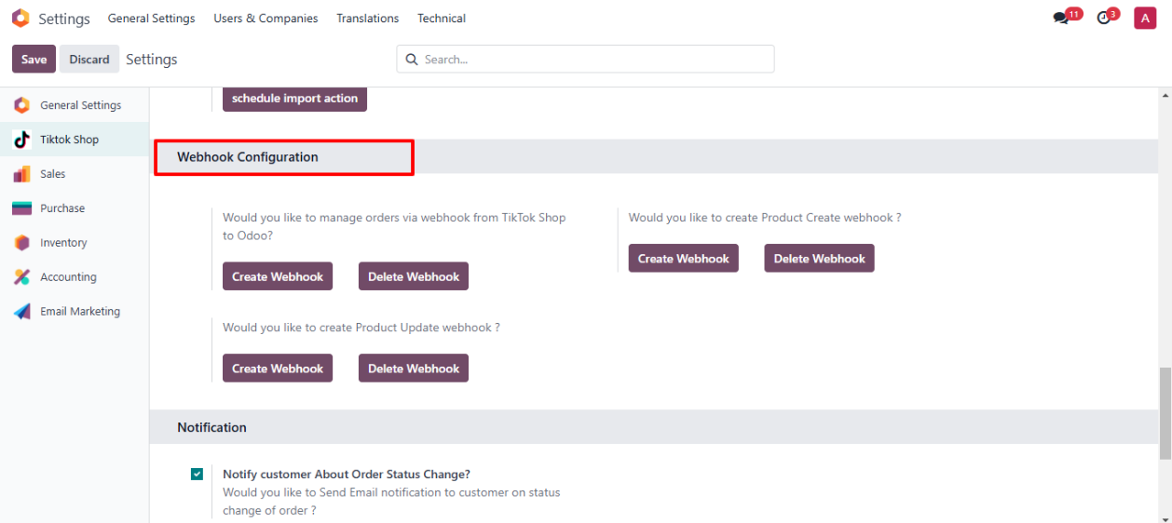This screenshot has height=523, width=1172.
Task: Click the vertical scrollbar thumb
Action: click(x=1165, y=412)
